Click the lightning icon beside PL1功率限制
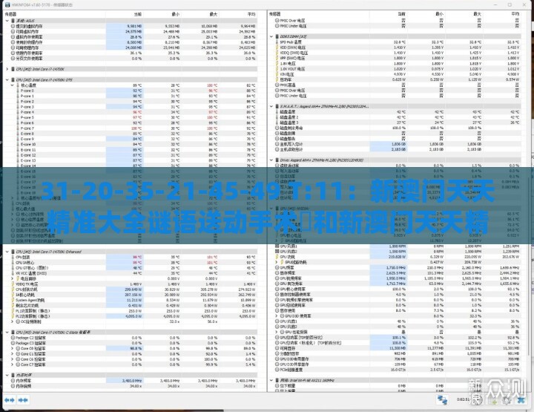This screenshot has height=412, width=534. click(x=13, y=311)
